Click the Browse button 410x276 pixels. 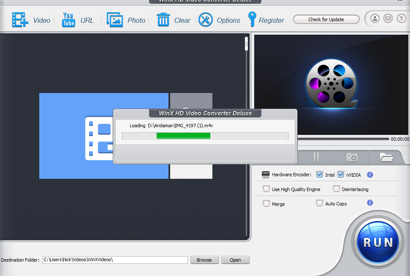coord(204,260)
